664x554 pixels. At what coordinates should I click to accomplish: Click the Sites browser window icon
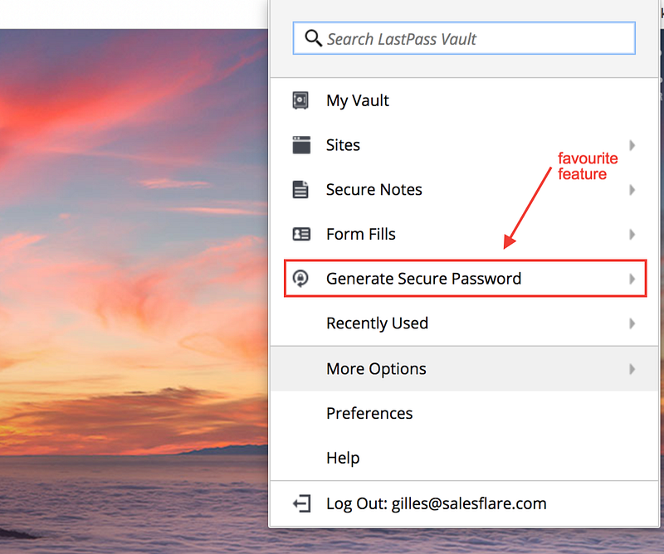pyautogui.click(x=301, y=145)
